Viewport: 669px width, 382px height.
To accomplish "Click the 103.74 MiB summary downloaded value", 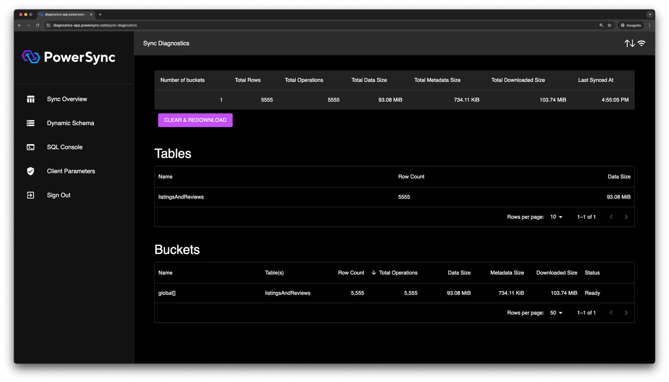I will 553,100.
